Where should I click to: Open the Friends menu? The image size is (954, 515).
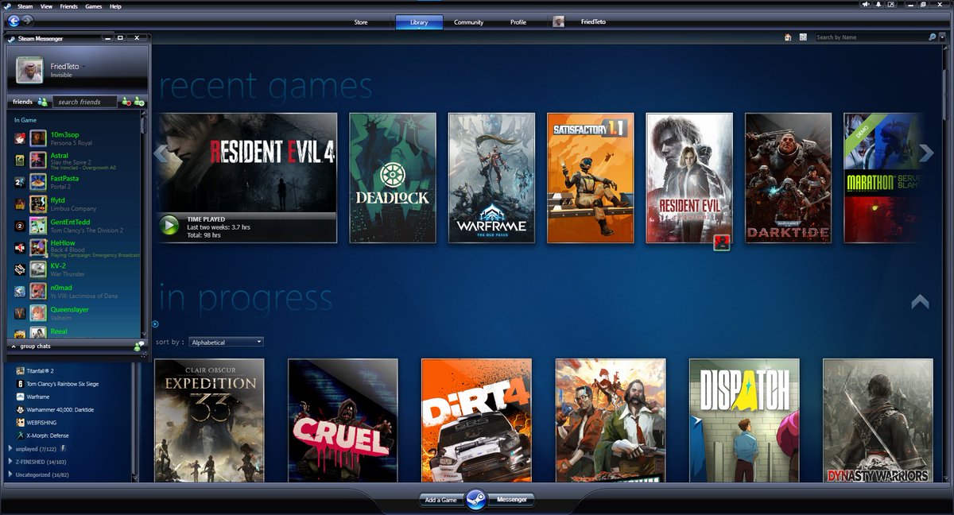point(69,6)
